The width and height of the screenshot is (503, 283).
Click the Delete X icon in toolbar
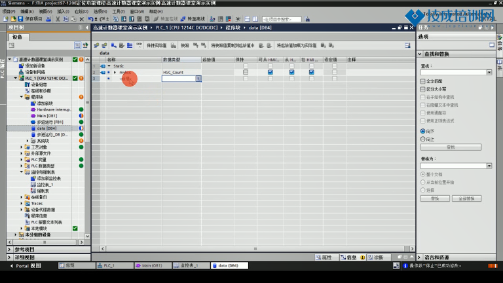tap(81, 19)
